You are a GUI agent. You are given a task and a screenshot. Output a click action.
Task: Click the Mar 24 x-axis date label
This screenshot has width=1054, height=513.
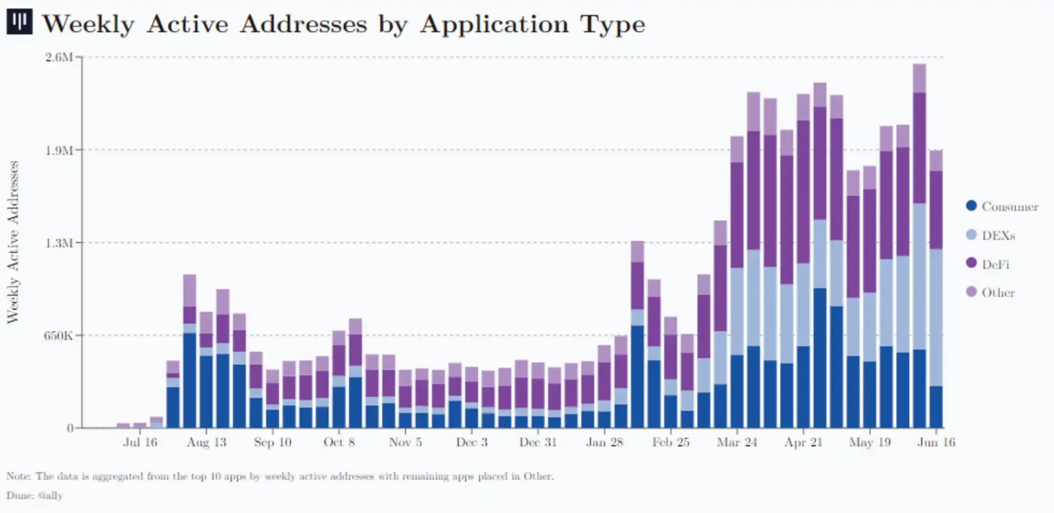click(x=737, y=442)
